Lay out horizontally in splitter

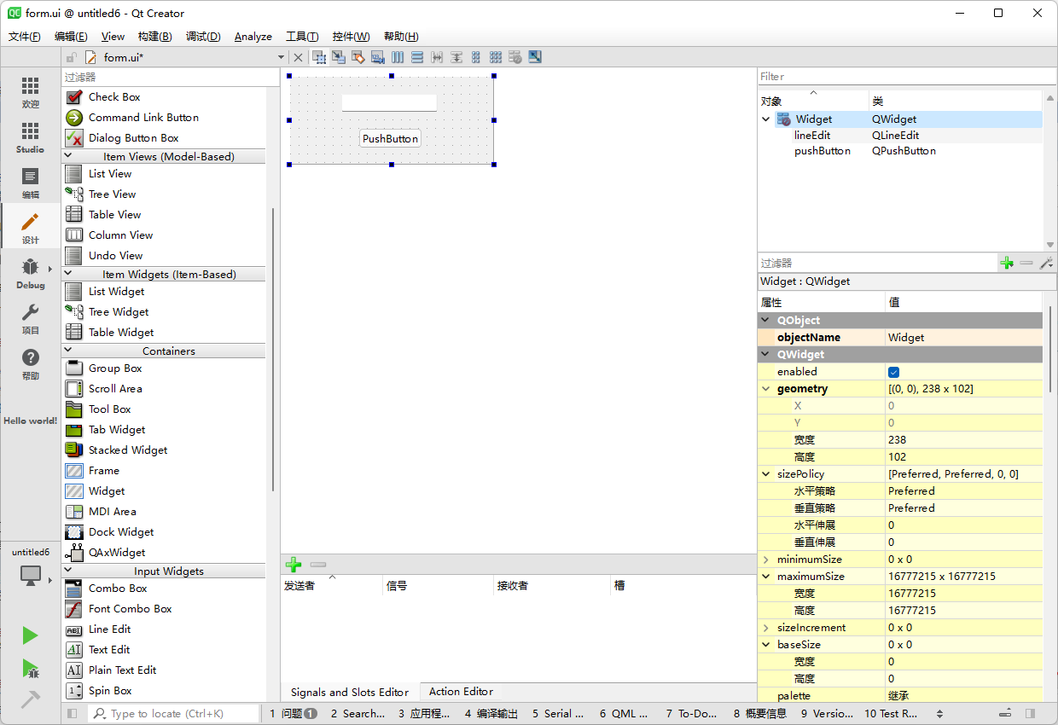pyautogui.click(x=437, y=57)
